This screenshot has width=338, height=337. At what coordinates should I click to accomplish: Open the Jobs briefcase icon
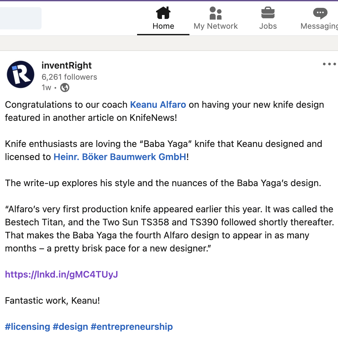click(268, 13)
